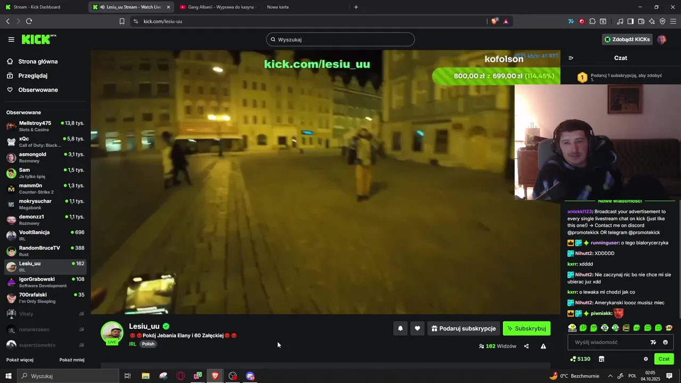Open the mokrysuchar channel in sidebar

pyautogui.click(x=45, y=204)
